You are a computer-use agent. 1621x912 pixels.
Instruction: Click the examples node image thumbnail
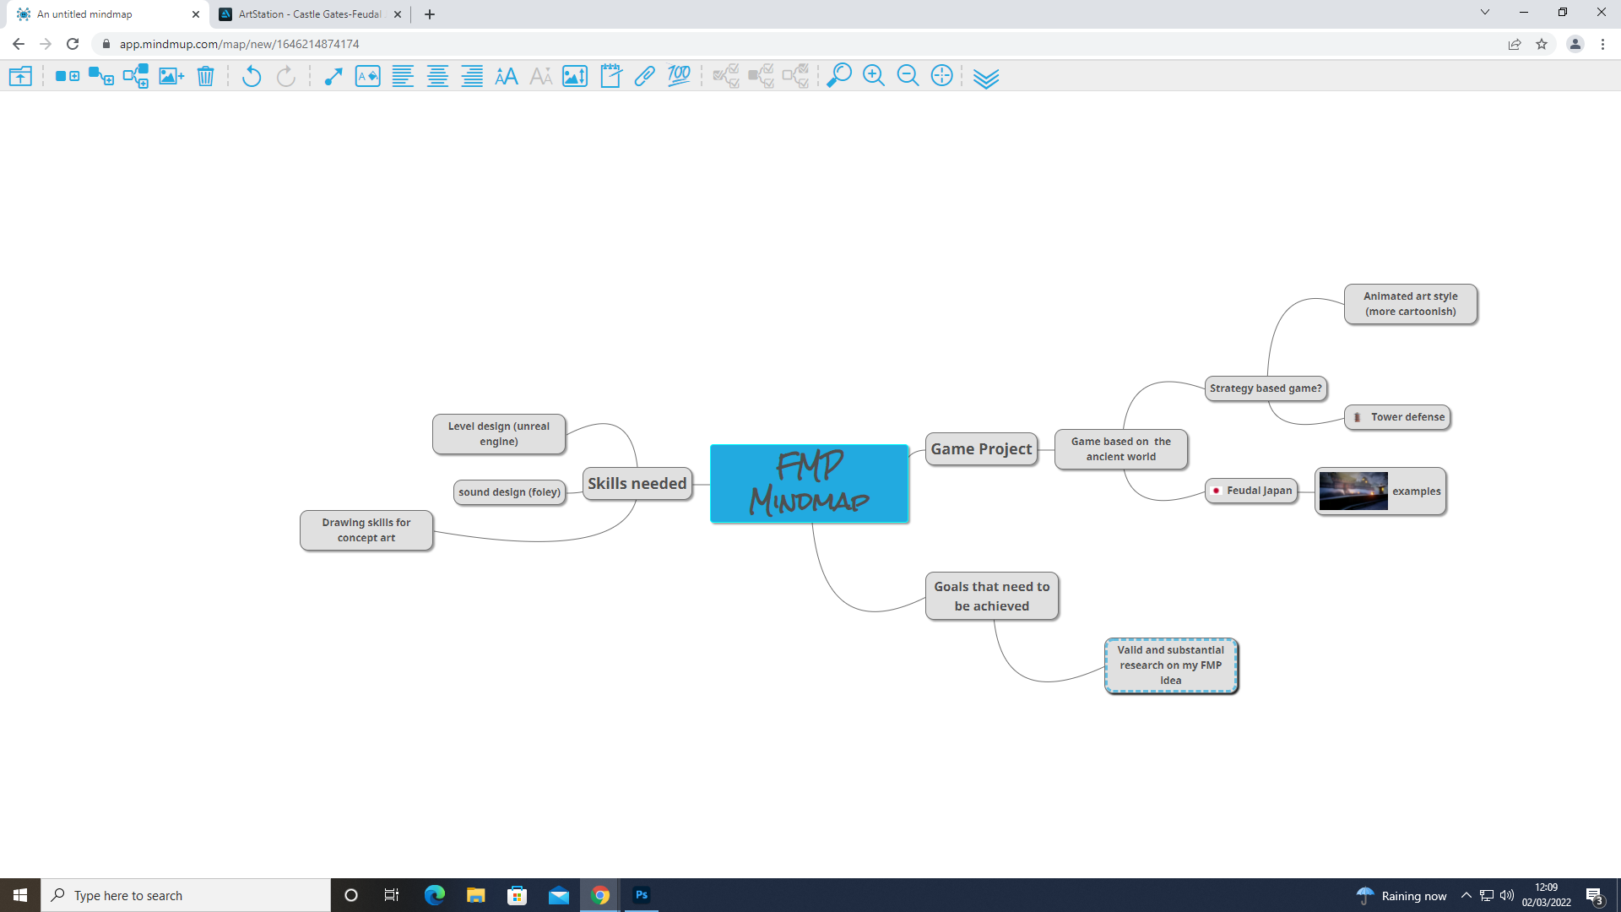click(1353, 491)
